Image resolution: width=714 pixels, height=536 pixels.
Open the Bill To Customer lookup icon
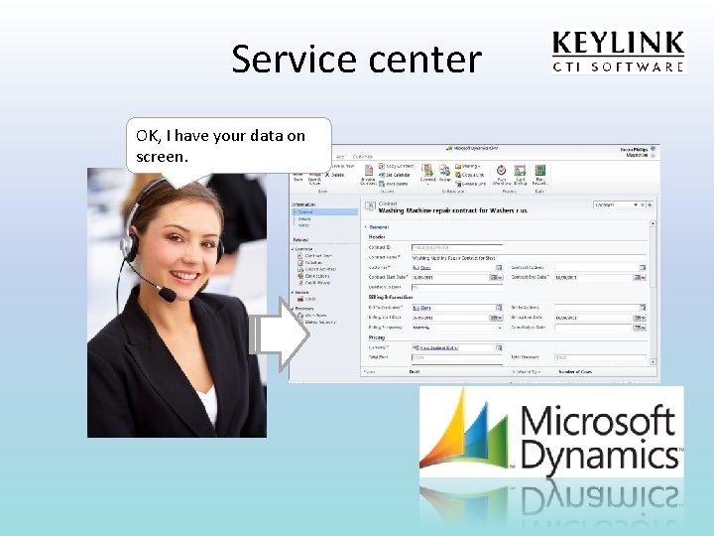tap(499, 308)
